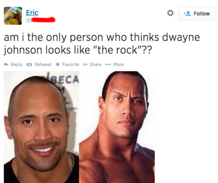Select the Retweet text label

[x=43, y=64]
